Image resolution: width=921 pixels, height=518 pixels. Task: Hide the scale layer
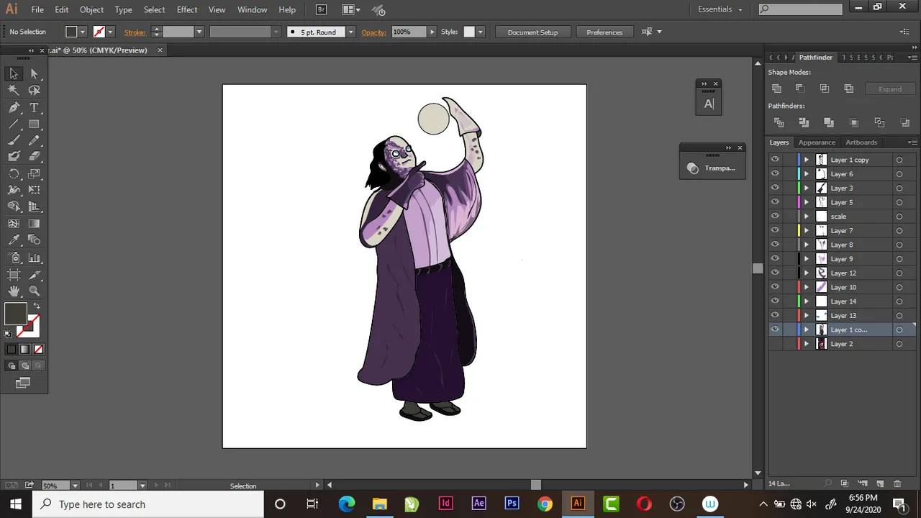click(775, 217)
